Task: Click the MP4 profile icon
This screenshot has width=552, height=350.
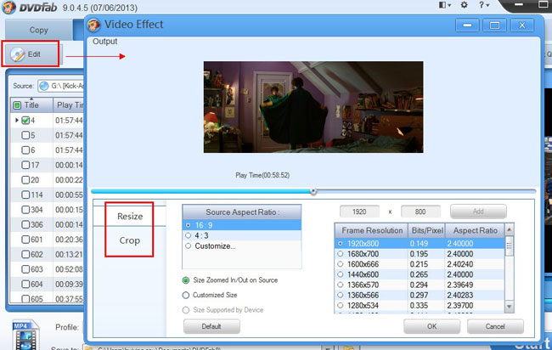Action: coord(25,335)
